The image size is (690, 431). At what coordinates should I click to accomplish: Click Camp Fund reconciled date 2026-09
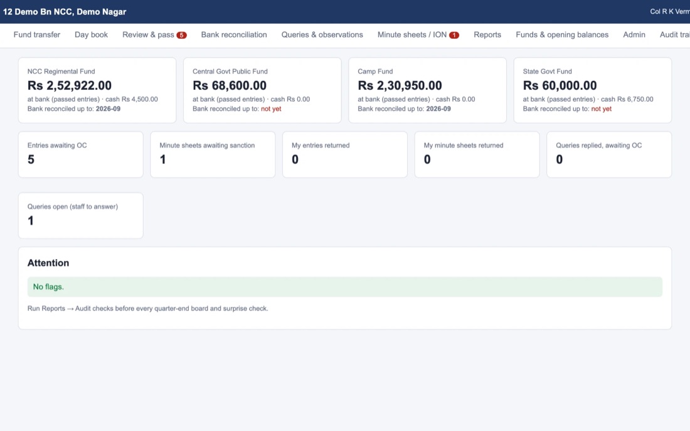tap(438, 109)
